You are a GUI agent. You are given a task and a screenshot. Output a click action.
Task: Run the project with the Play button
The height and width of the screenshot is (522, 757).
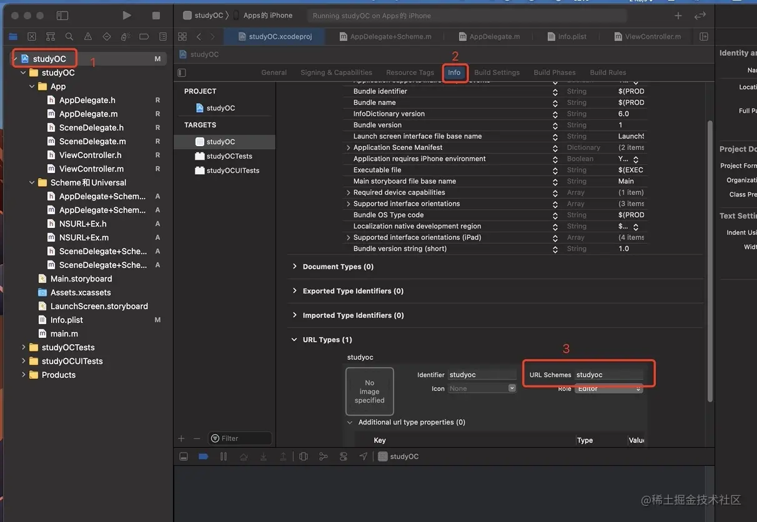point(127,15)
